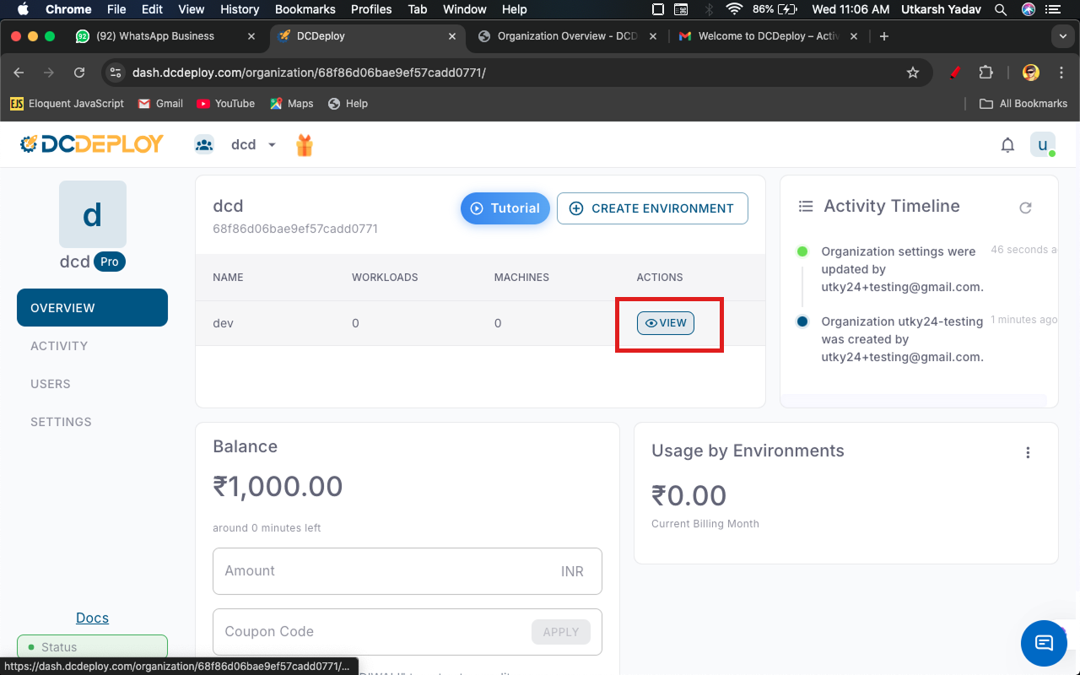Open the gift rewards icon
1080x675 pixels.
(x=305, y=145)
